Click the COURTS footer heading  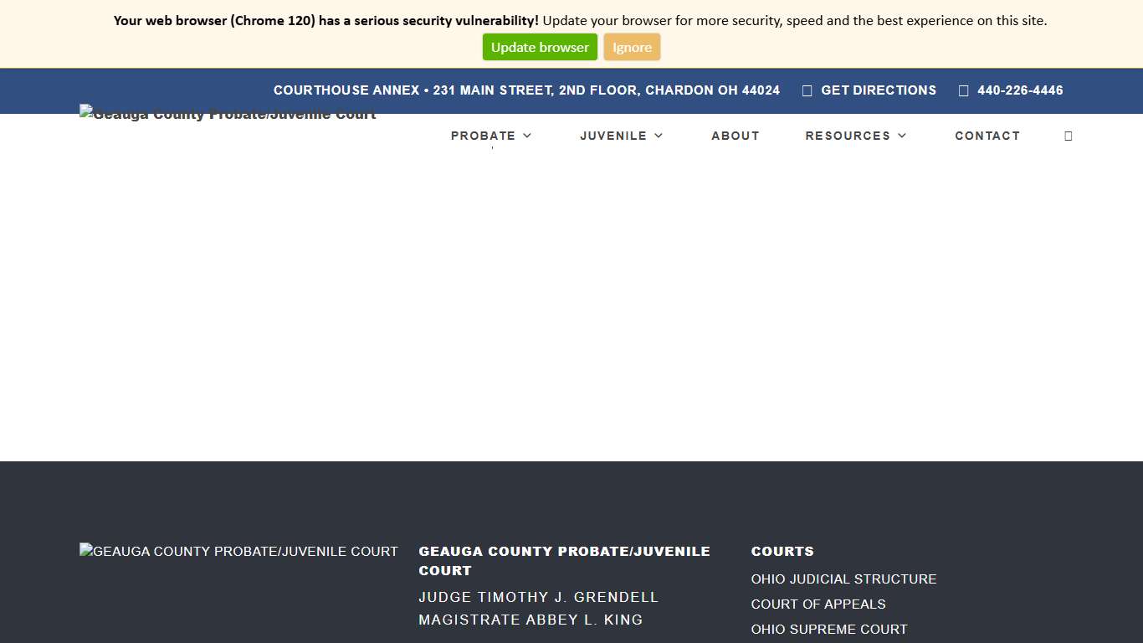tap(782, 551)
